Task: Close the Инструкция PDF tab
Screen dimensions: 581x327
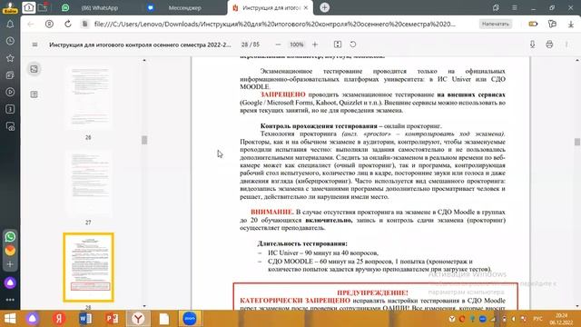Action: (306, 8)
